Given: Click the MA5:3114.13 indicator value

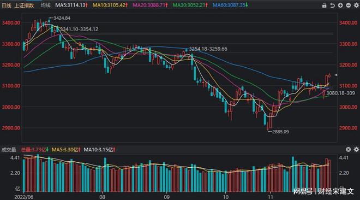Looking at the screenshot, I should click(71, 5).
